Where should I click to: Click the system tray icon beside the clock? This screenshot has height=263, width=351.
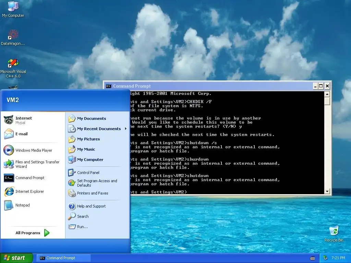(326, 258)
